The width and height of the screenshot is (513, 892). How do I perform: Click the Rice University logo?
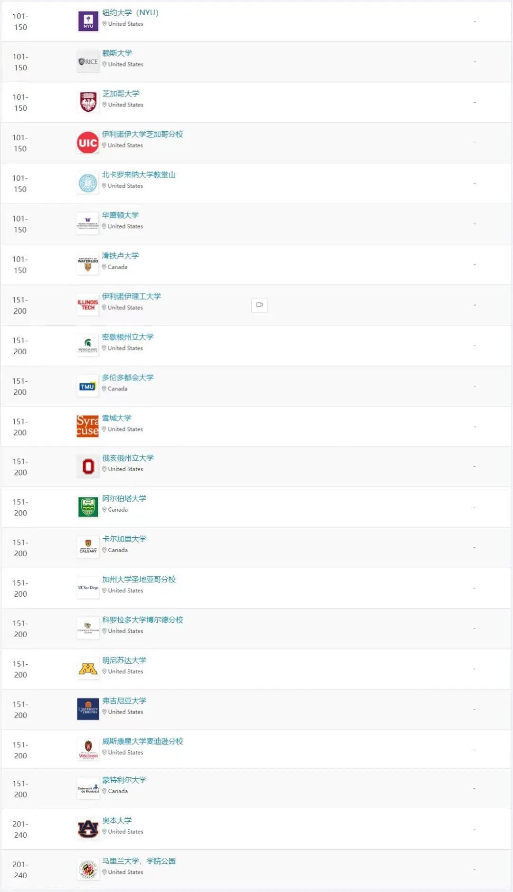pos(88,62)
